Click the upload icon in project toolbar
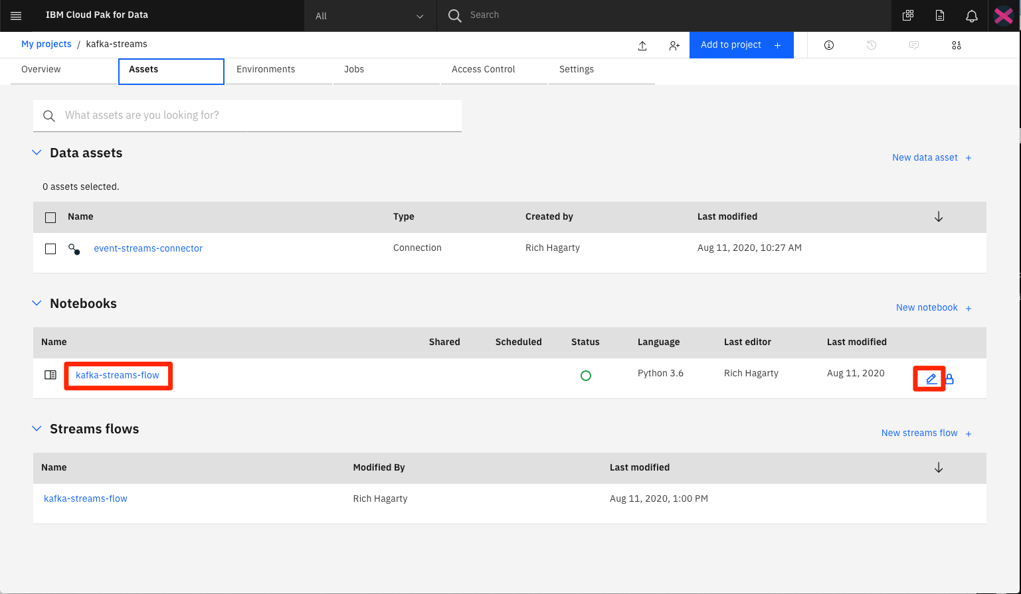 click(x=642, y=45)
